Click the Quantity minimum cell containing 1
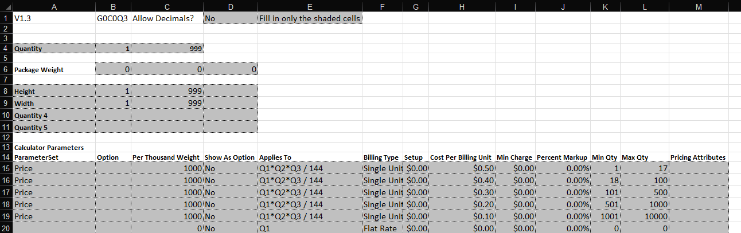The height and width of the screenshot is (233, 741). coord(113,49)
